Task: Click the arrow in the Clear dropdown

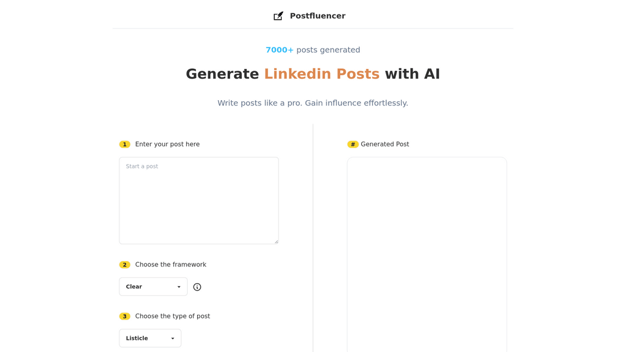Action: [x=179, y=287]
